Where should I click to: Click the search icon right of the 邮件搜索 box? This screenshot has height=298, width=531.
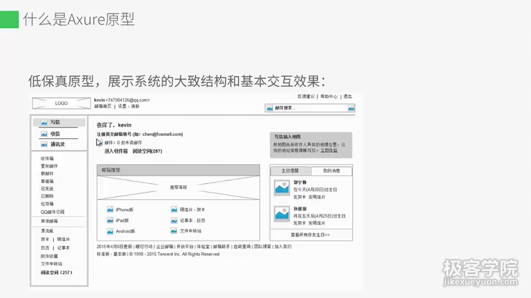click(x=351, y=108)
